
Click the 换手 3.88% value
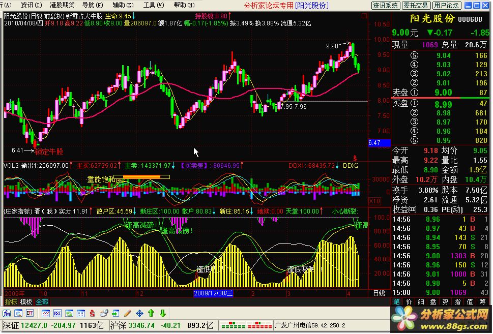[x=428, y=191]
